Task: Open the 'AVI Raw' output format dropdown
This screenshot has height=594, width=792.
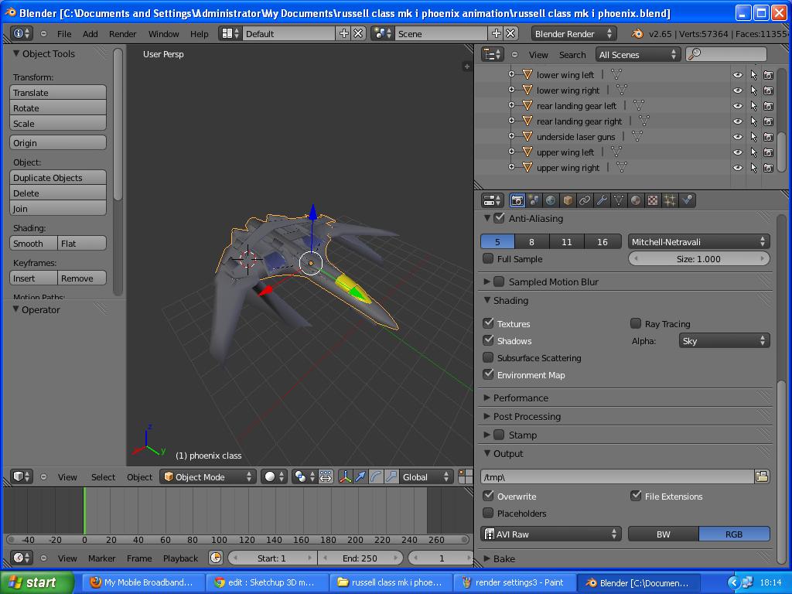Action: tap(550, 534)
